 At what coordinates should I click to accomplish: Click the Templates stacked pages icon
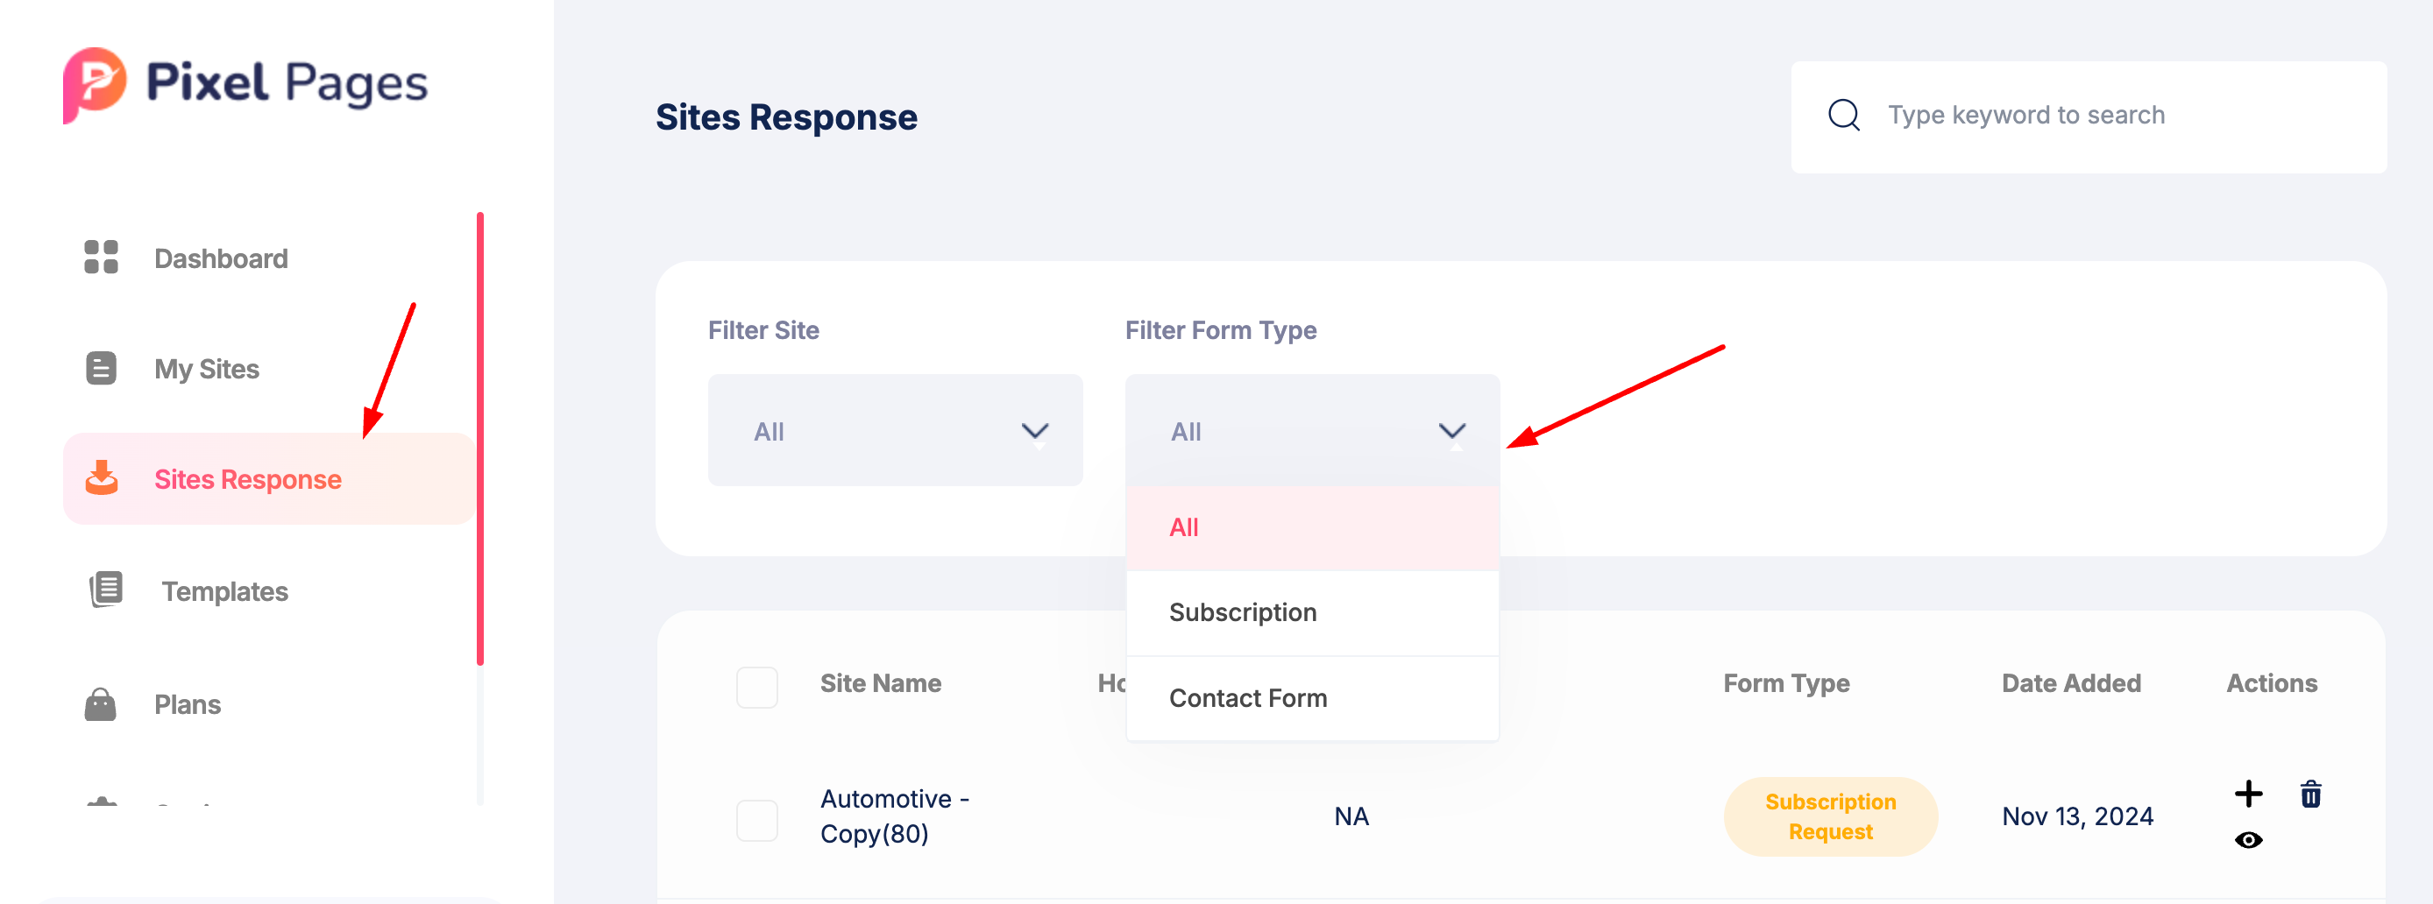[106, 590]
